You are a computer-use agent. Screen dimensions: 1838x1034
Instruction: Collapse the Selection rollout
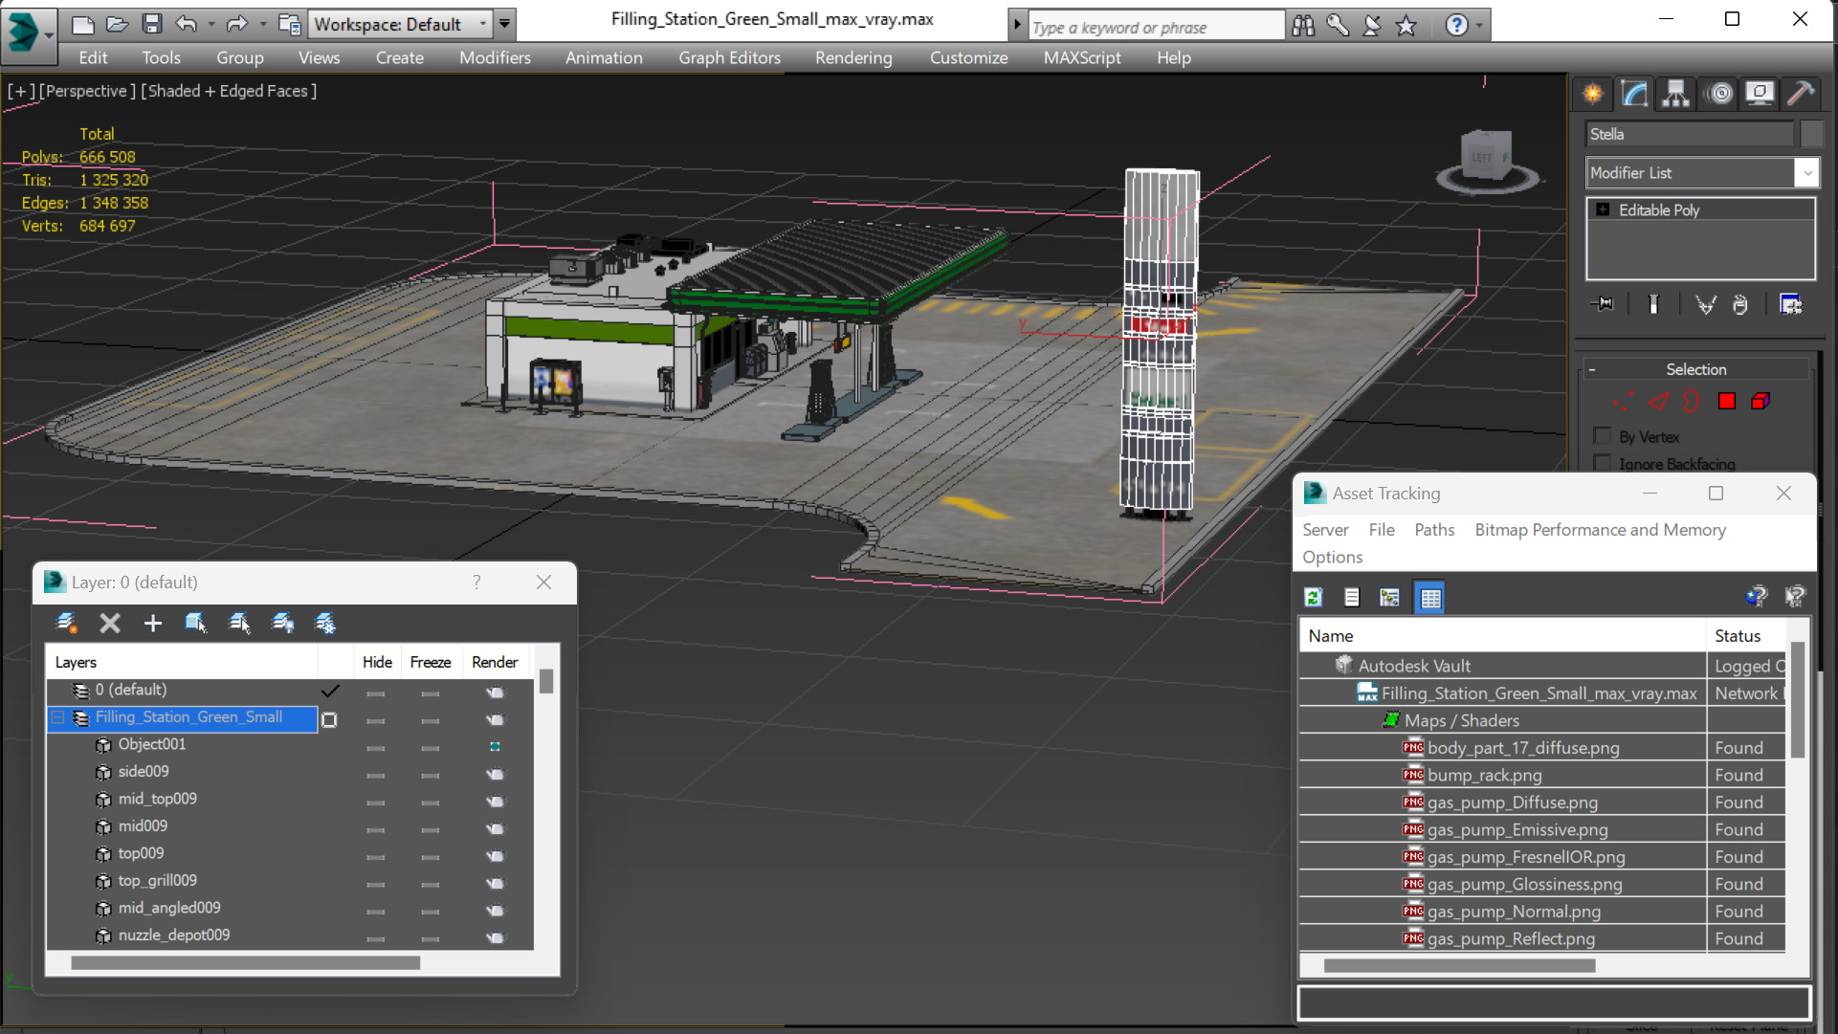pos(1592,369)
